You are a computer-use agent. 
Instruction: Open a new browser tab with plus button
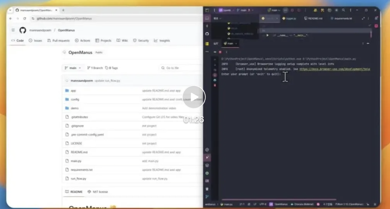click(x=63, y=10)
